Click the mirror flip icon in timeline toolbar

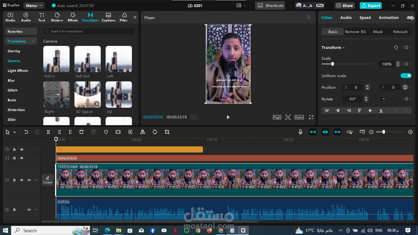(x=143, y=132)
